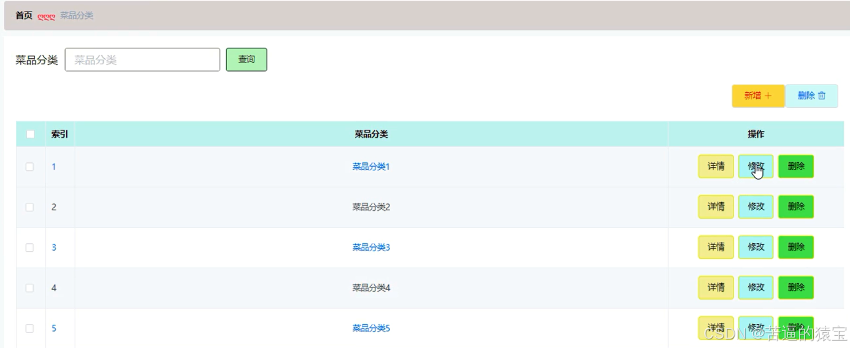
Task: Click the 菜品分类2 cell text
Action: click(x=371, y=207)
